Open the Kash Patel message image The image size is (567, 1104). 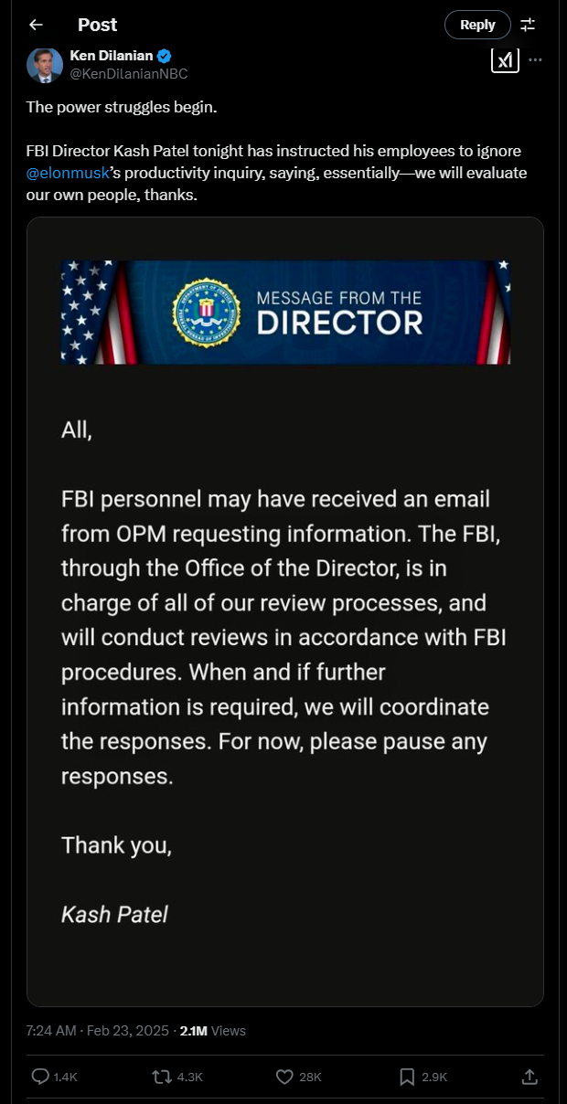pyautogui.click(x=284, y=611)
